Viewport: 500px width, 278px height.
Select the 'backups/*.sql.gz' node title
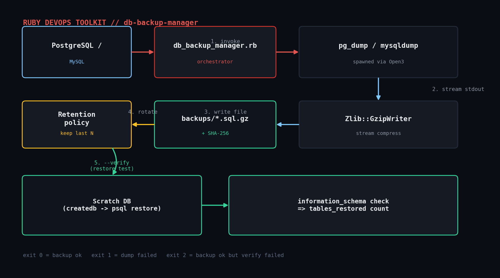pos(215,119)
